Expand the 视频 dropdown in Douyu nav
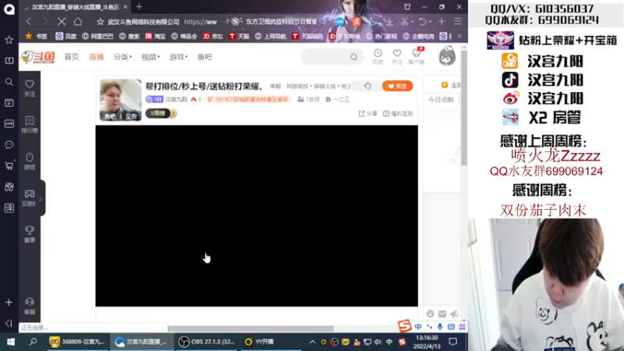The width and height of the screenshot is (624, 351). click(151, 57)
